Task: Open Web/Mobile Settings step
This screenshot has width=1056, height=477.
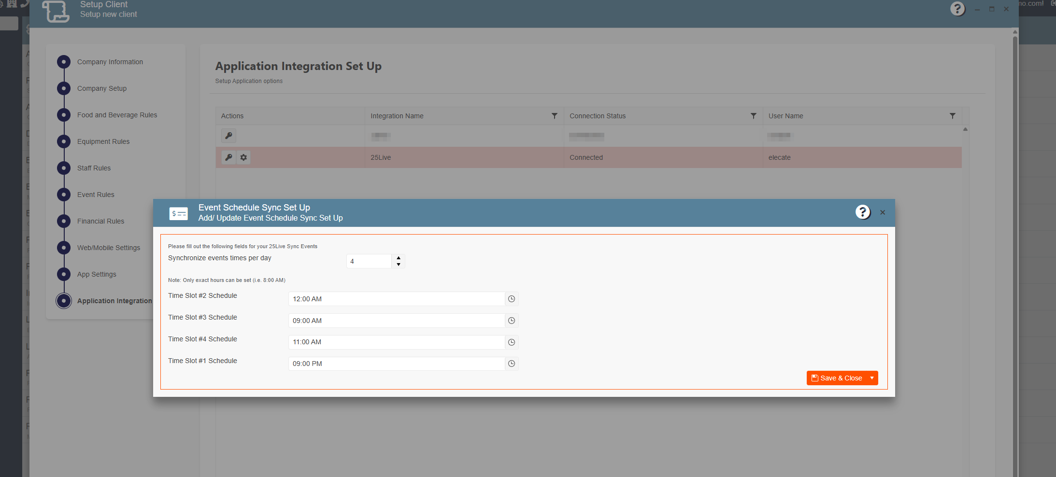Action: [109, 248]
